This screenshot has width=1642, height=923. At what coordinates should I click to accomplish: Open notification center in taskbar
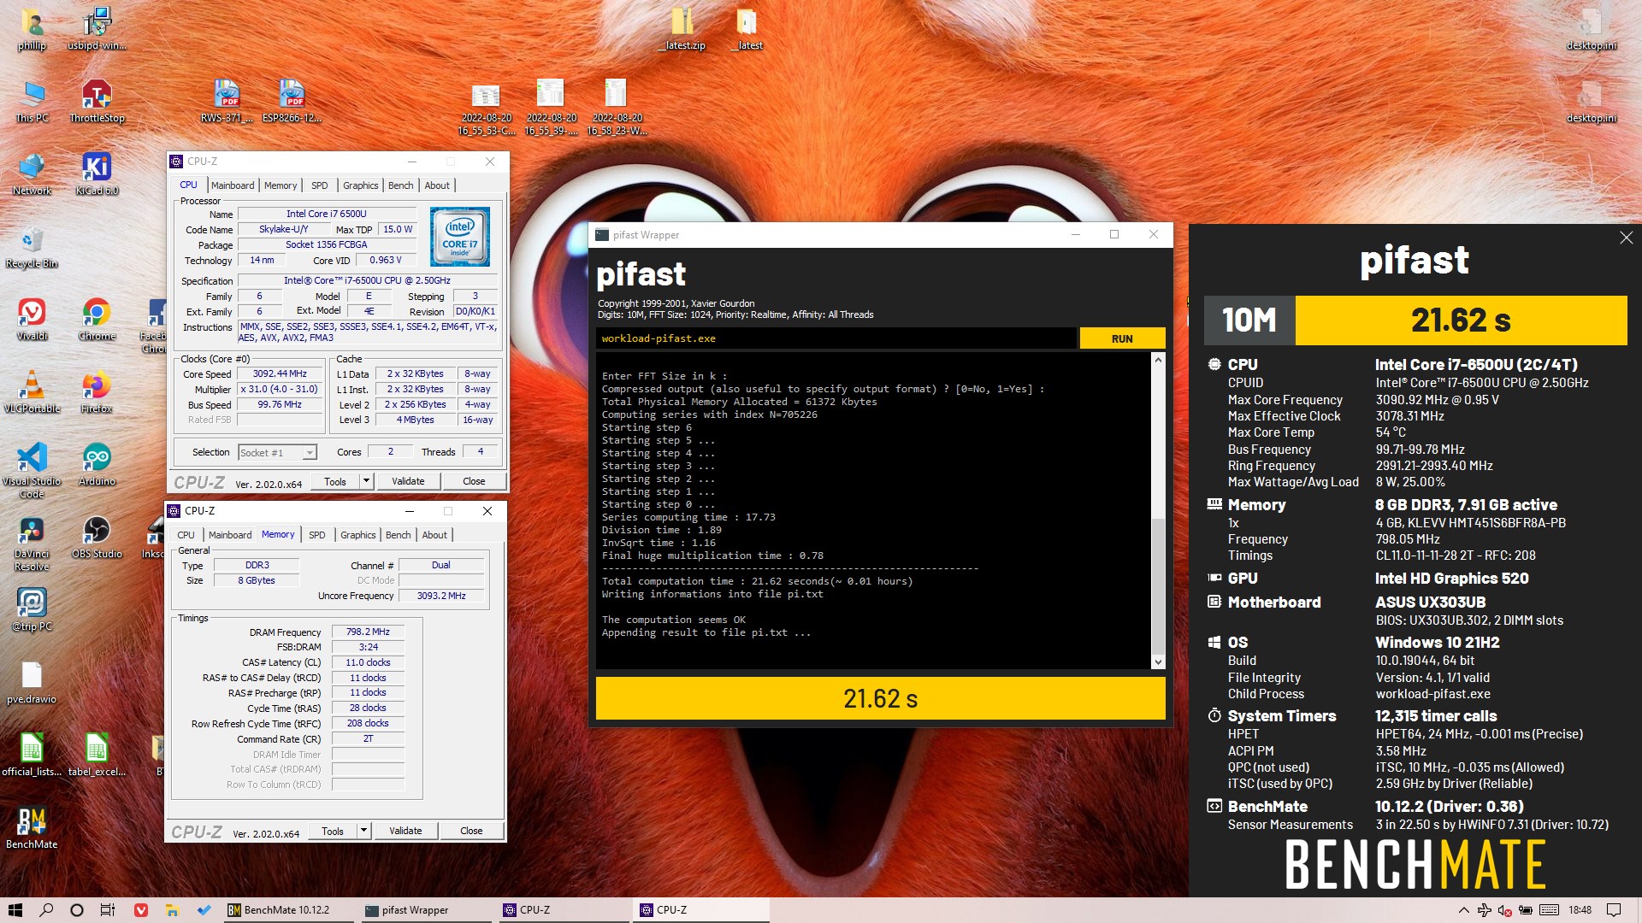1614,909
